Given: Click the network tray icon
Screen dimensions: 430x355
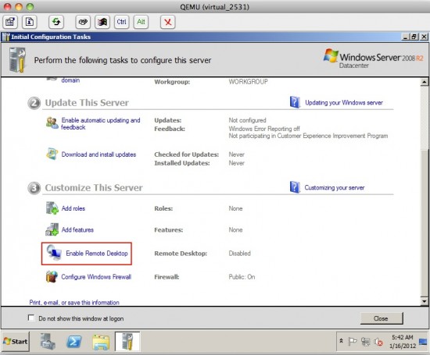Looking at the screenshot, I should point(365,342).
